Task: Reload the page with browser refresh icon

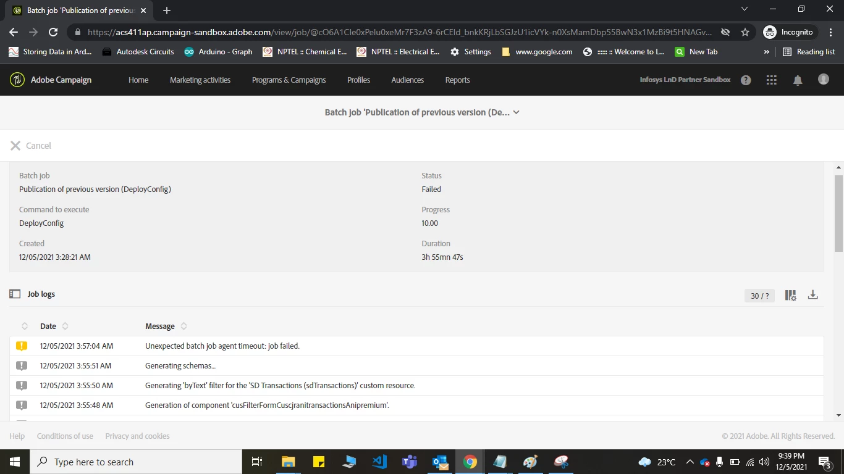Action: 53,32
